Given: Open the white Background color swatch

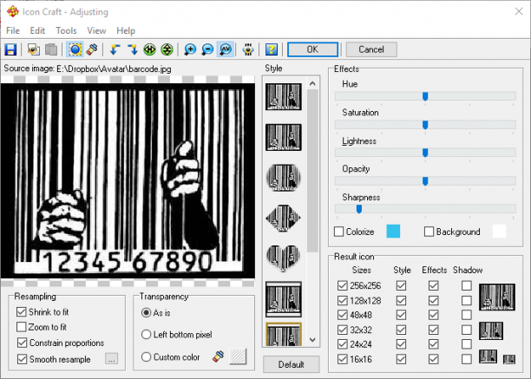Looking at the screenshot, I should point(499,232).
